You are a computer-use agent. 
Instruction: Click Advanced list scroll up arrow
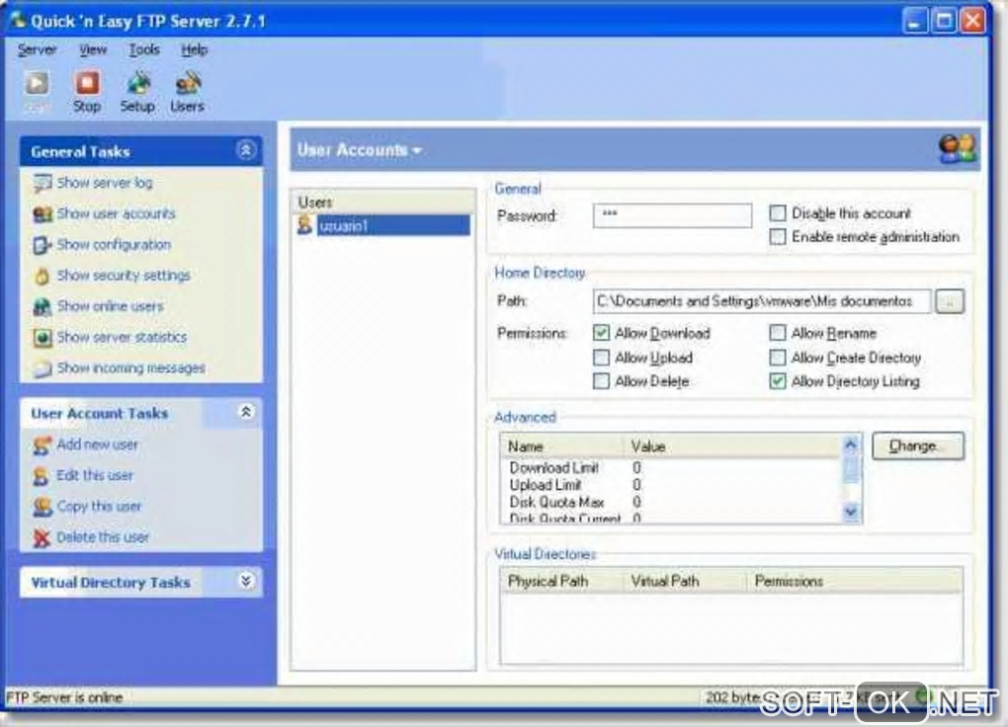850,444
